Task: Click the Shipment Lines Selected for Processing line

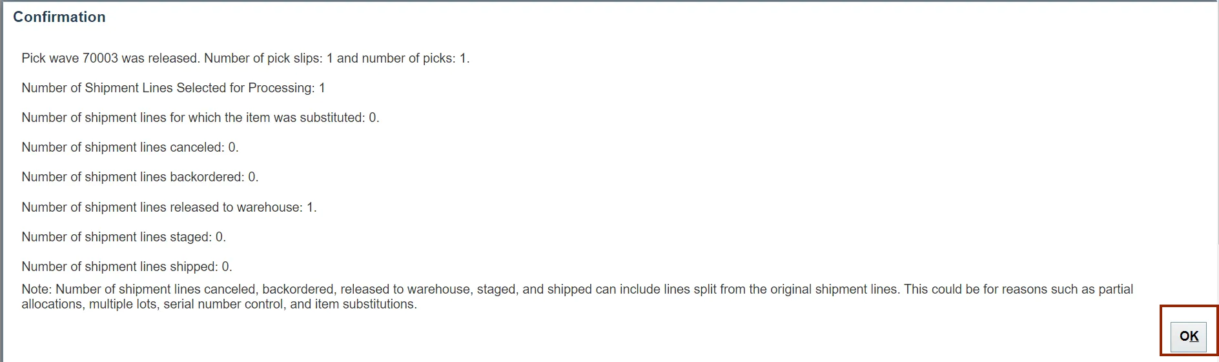Action: (173, 88)
